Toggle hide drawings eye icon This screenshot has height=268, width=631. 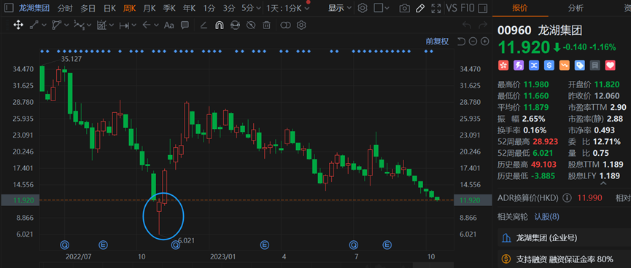pos(251,25)
